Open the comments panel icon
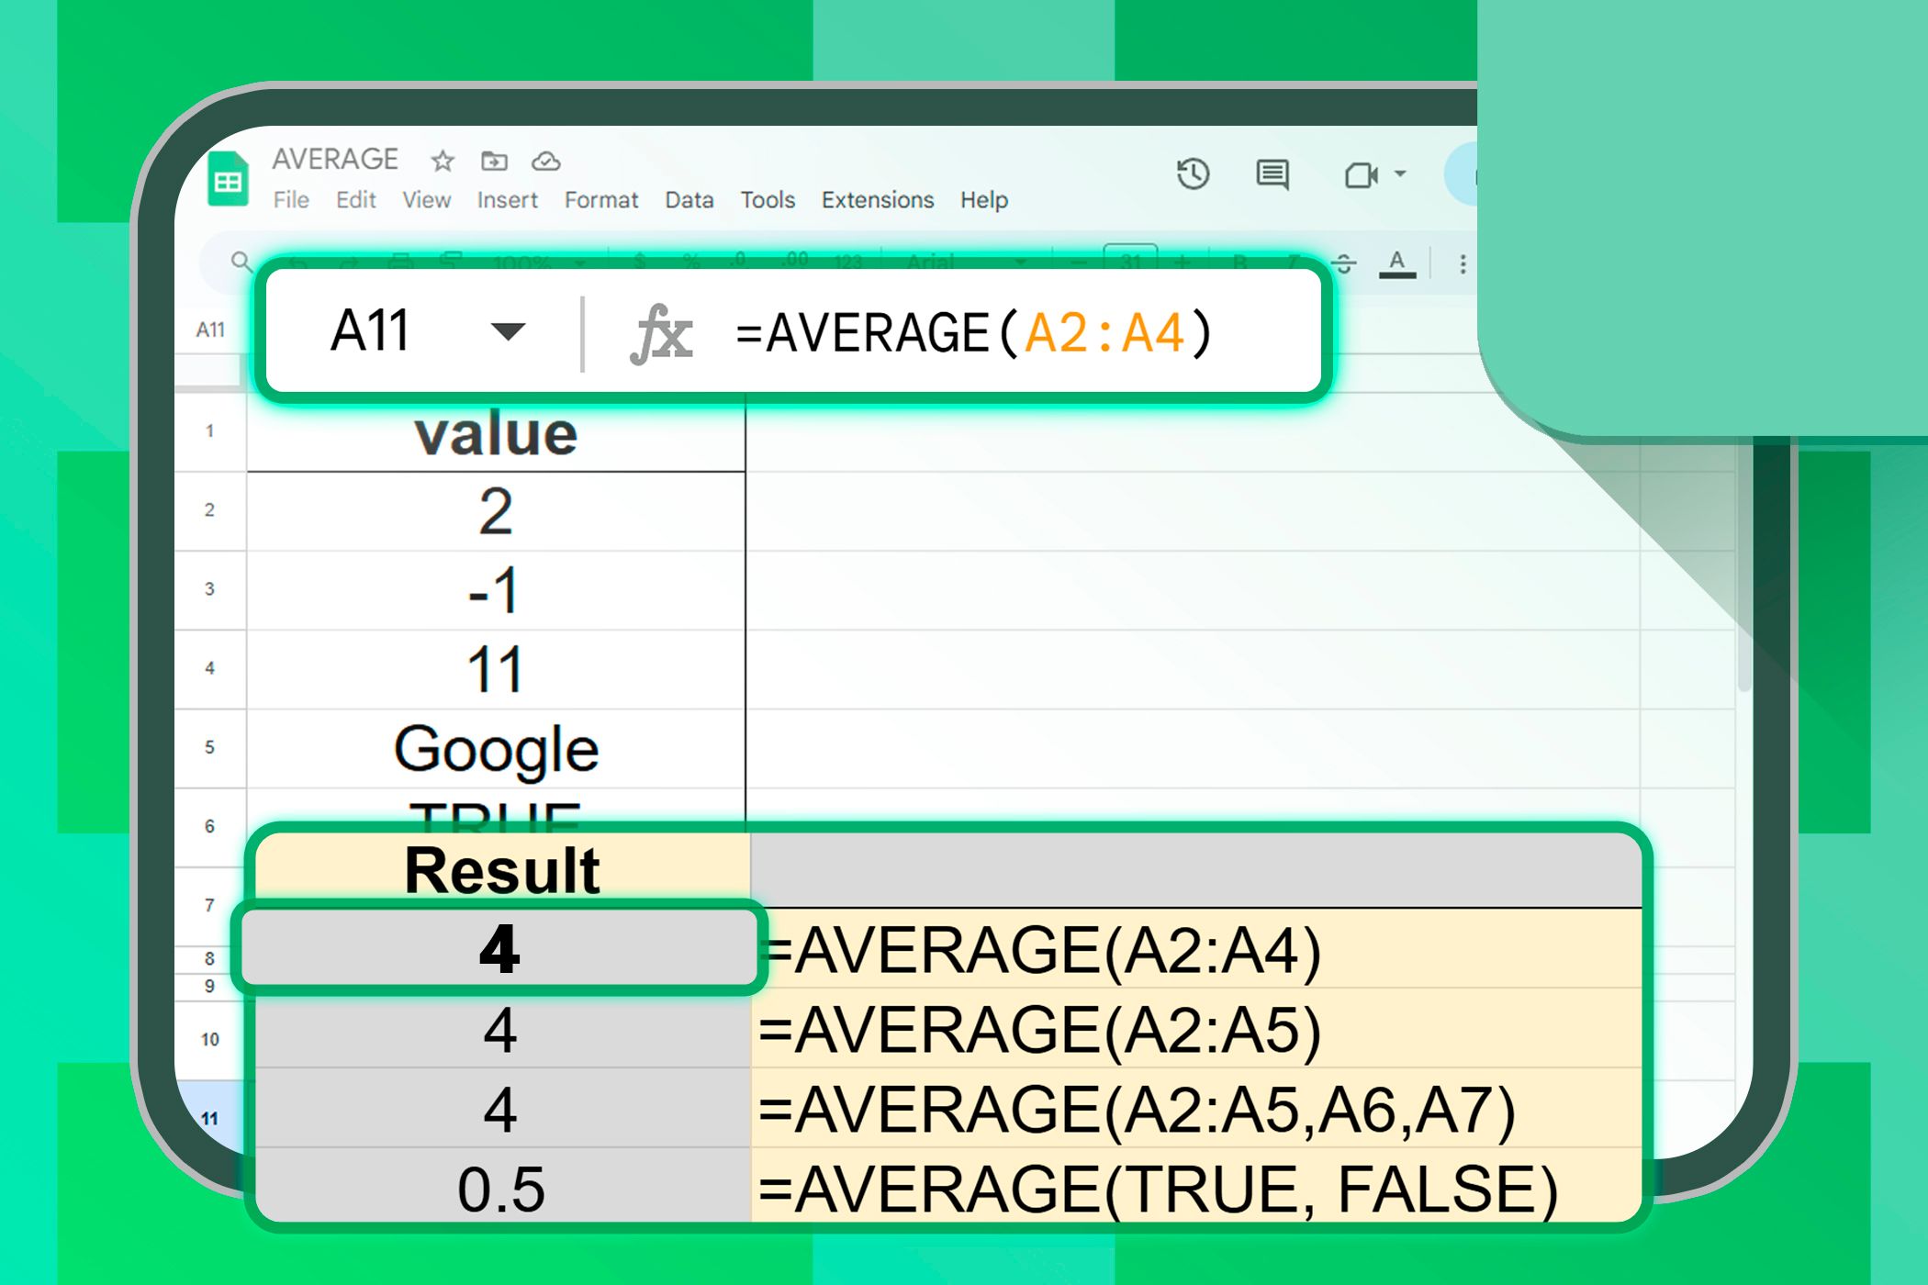 tap(1272, 174)
